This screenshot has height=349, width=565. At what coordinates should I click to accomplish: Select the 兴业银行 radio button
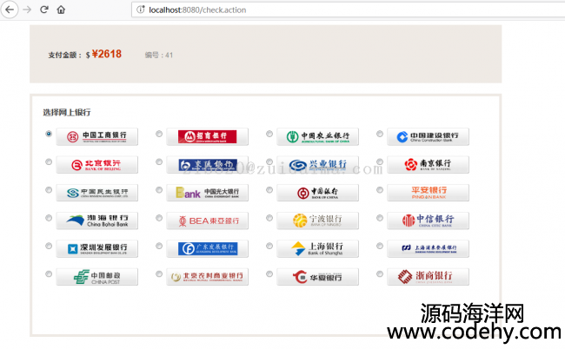tap(269, 161)
